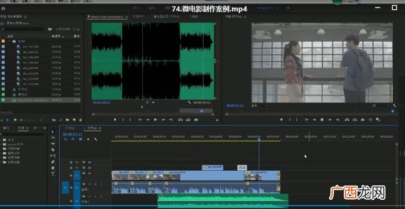Select the Selection arrow tool
This screenshot has width=405, height=209.
53,132
